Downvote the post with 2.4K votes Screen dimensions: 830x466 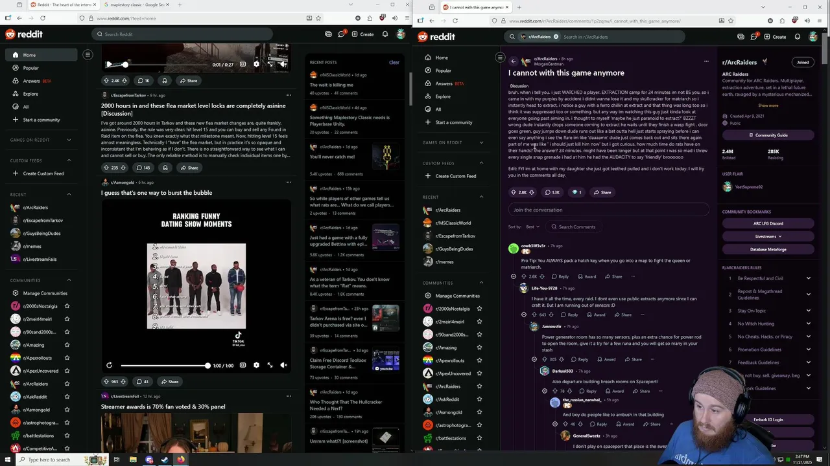click(x=124, y=81)
